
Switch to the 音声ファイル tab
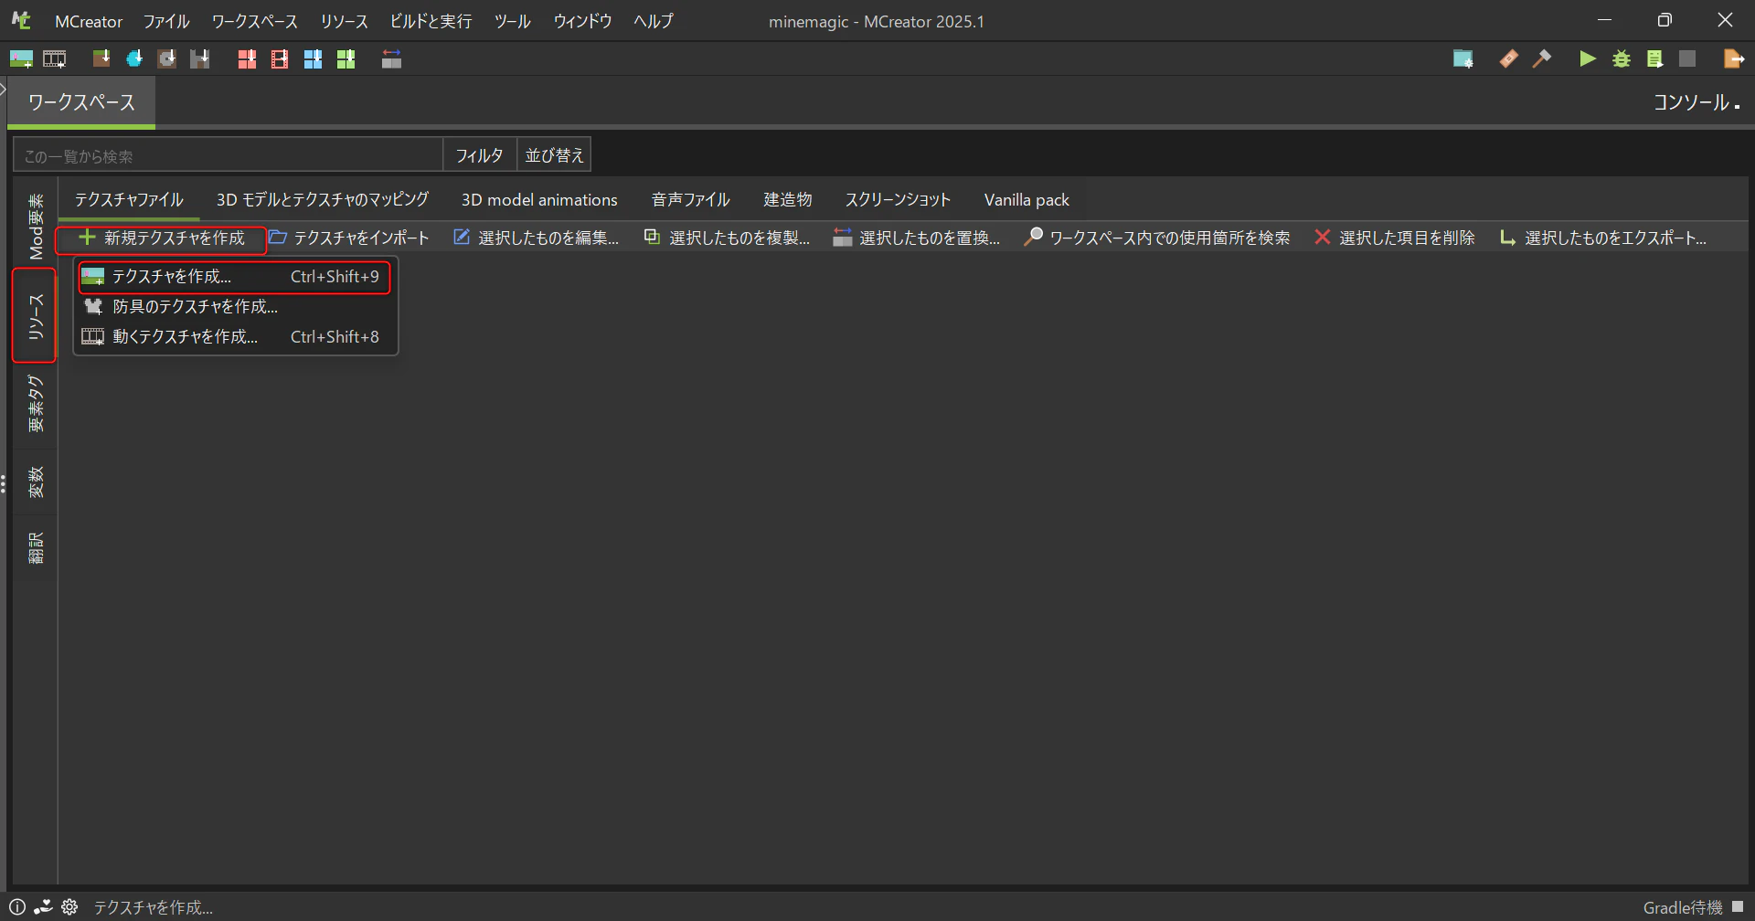(x=691, y=200)
